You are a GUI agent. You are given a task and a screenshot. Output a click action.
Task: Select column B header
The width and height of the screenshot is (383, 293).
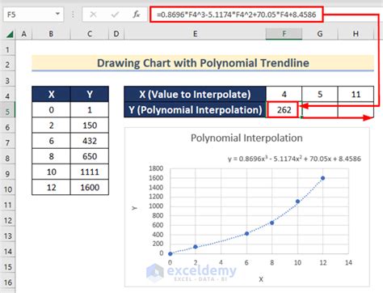[x=51, y=34]
